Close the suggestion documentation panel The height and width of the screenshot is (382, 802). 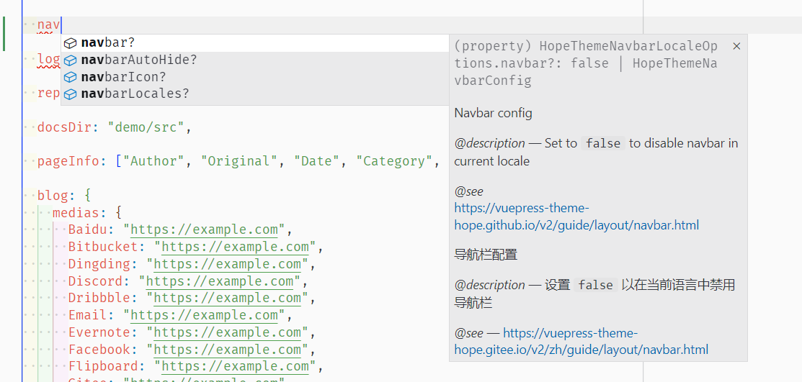click(736, 47)
